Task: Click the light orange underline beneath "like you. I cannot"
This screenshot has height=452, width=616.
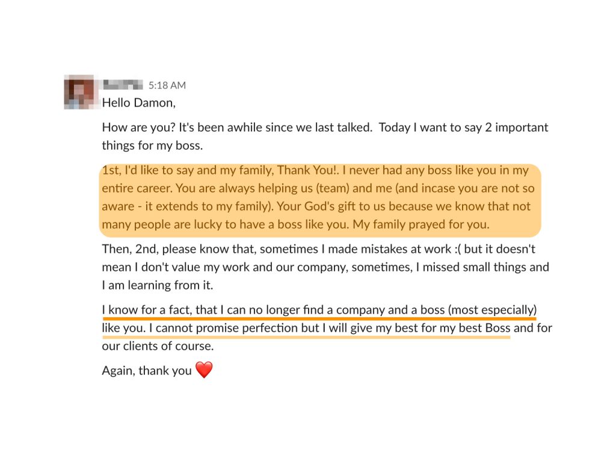Action: pos(306,337)
